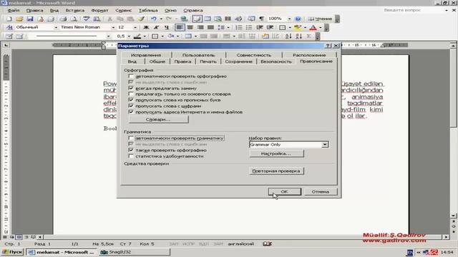
Task: Uncheck 'также проверять орфографию' checkbox
Action: pyautogui.click(x=131, y=150)
